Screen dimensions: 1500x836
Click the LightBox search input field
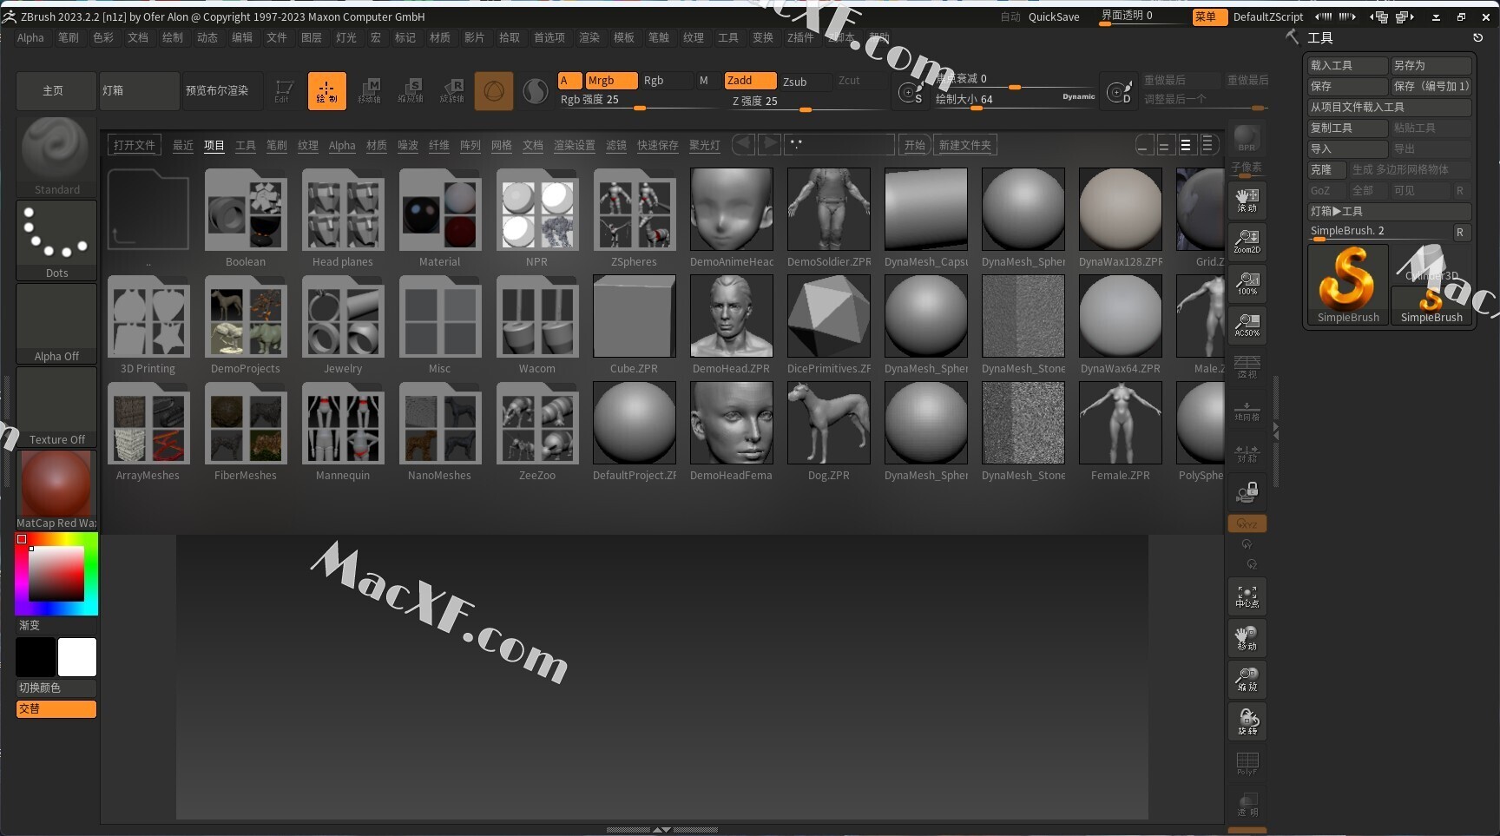pos(839,144)
